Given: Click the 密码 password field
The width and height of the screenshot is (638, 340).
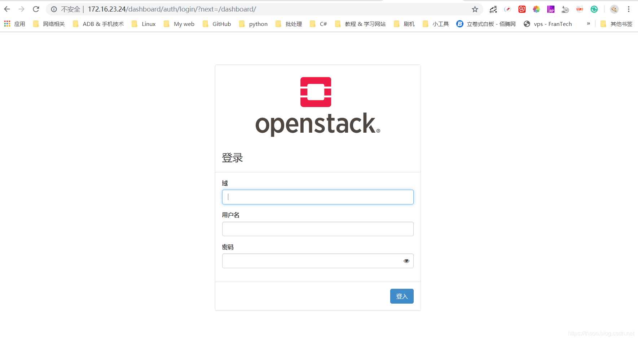Looking at the screenshot, I should [318, 261].
